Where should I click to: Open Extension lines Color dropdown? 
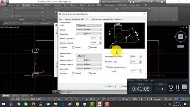89,56
